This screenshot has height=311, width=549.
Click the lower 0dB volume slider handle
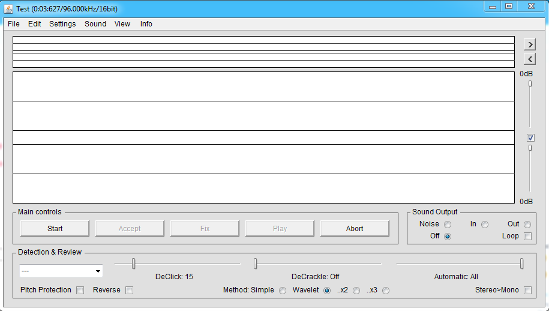530,148
